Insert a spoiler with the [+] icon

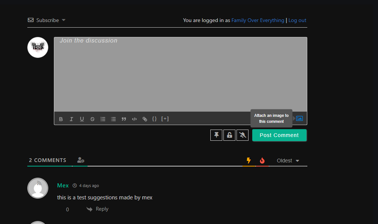(165, 119)
